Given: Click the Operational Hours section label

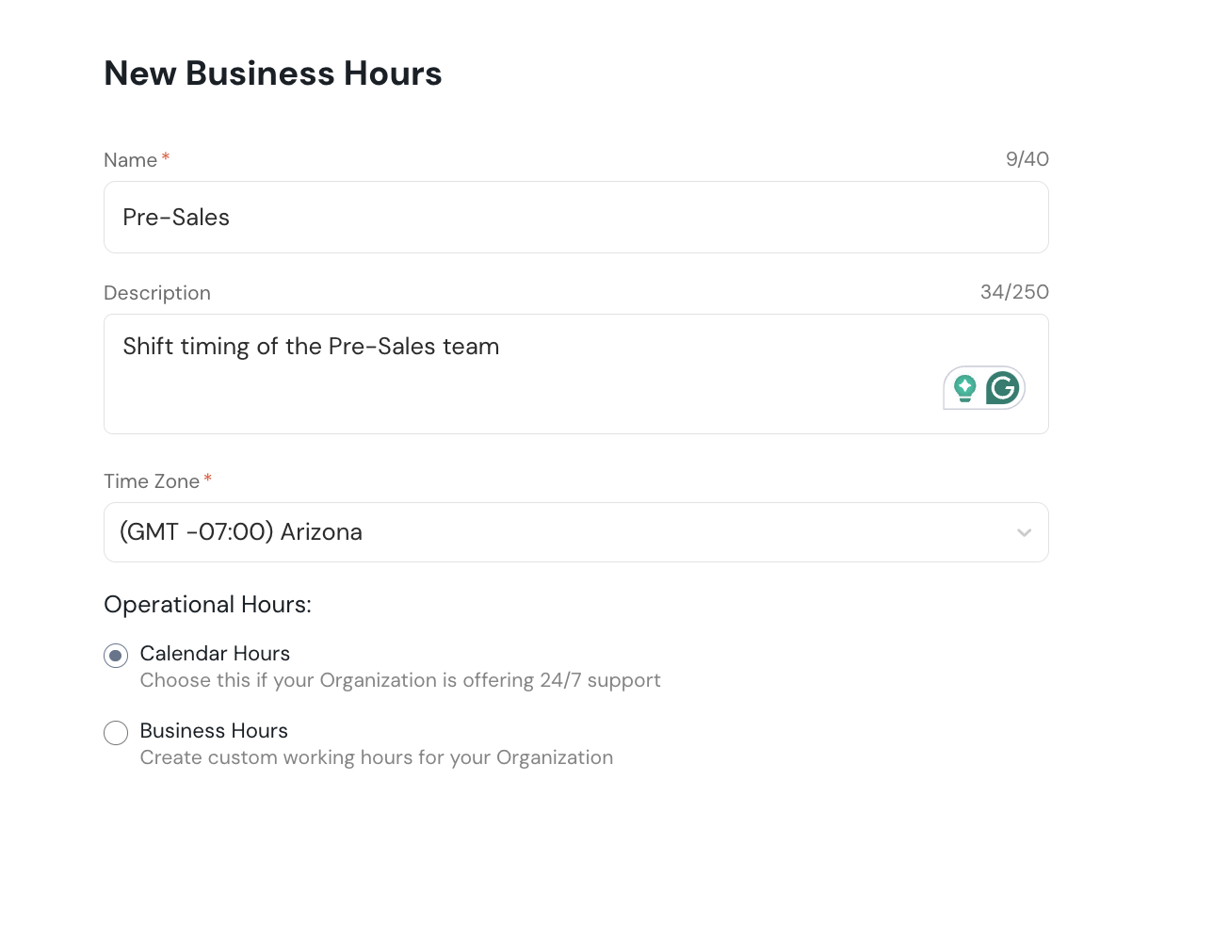Looking at the screenshot, I should pos(207,605).
